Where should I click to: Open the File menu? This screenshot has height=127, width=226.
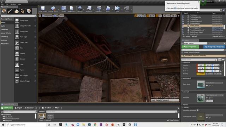coord(2,4)
